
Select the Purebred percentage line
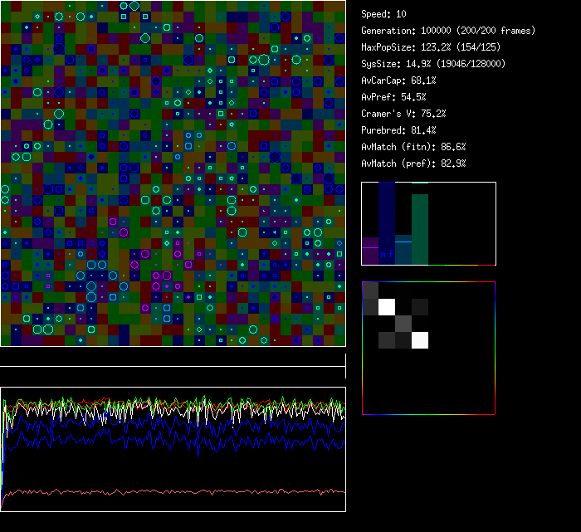point(398,130)
